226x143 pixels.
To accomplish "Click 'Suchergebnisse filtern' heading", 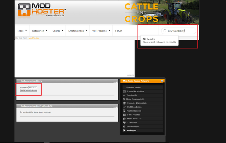I will point(31,81).
